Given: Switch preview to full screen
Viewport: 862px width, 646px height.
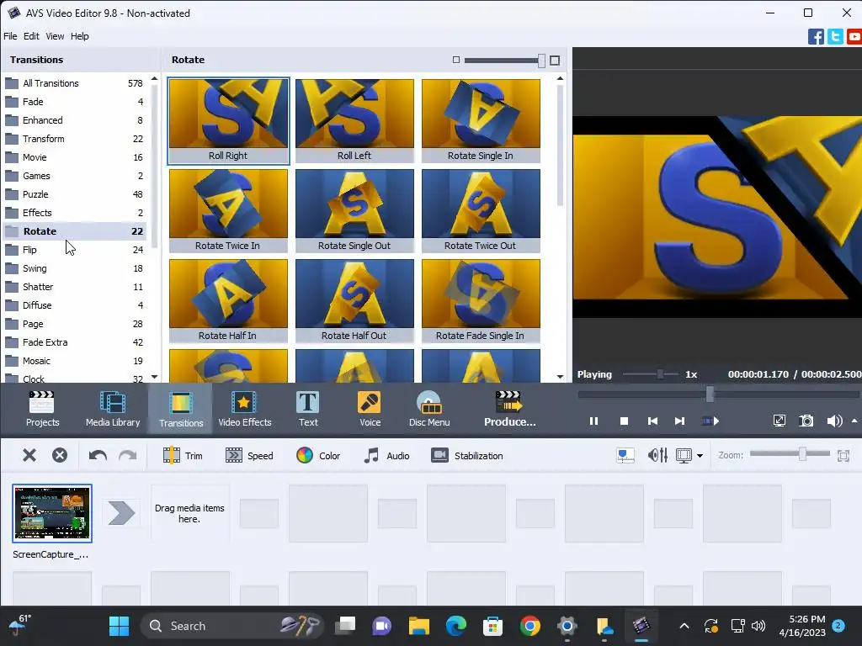Looking at the screenshot, I should pyautogui.click(x=779, y=421).
